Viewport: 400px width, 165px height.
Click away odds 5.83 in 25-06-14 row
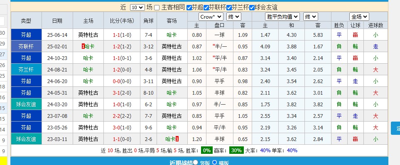click(318, 35)
